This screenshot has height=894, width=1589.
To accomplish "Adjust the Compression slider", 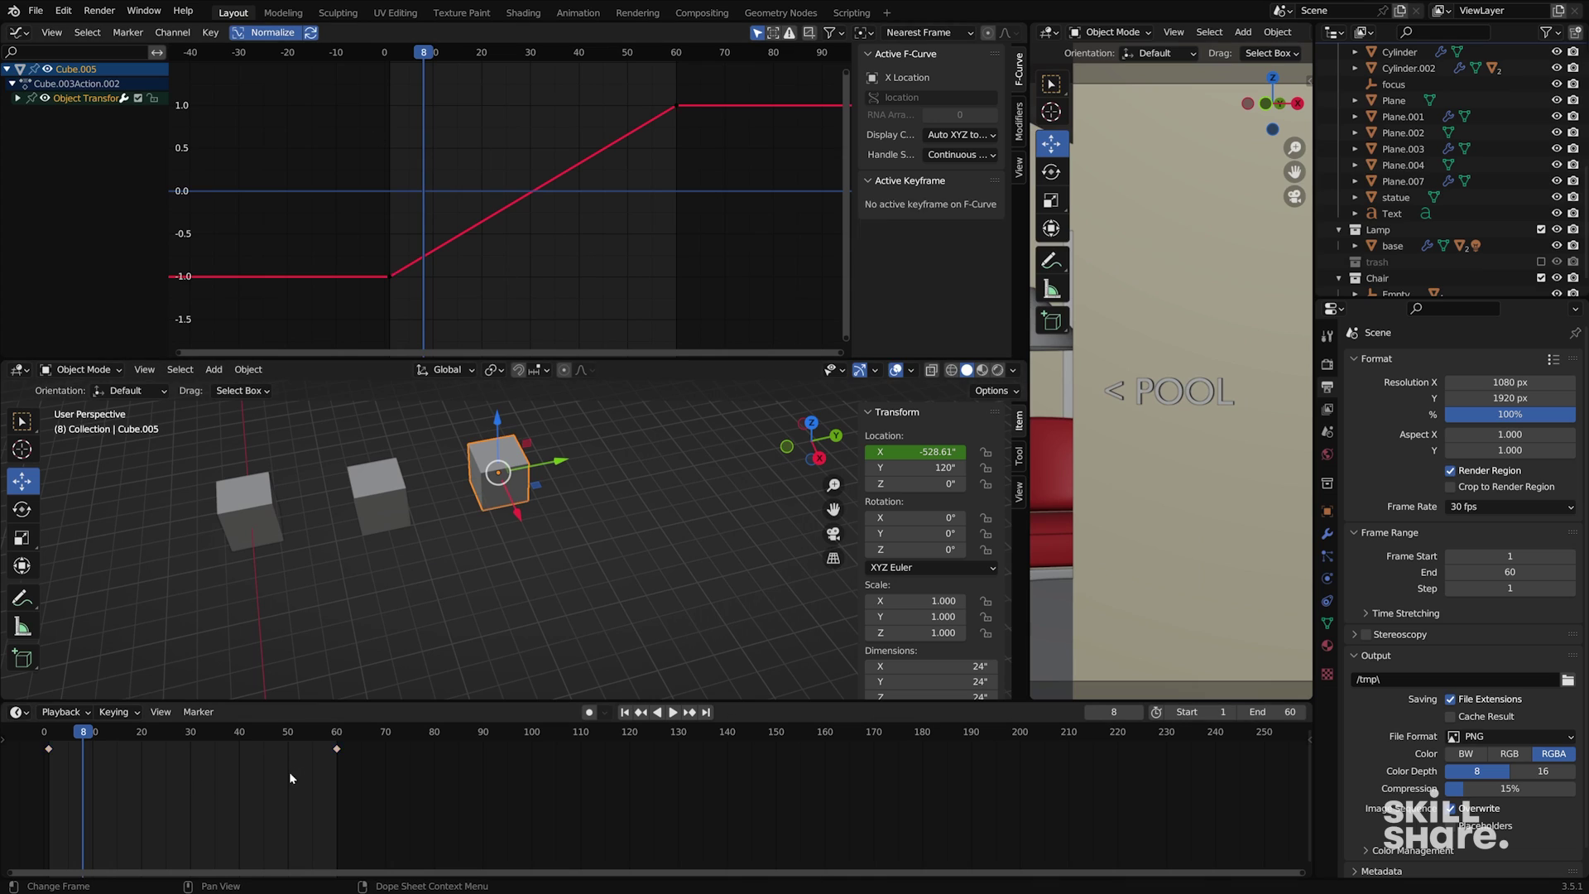I will click(1510, 789).
